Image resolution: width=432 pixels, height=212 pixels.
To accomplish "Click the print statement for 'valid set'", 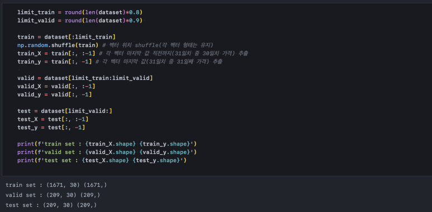I will click(107, 152).
